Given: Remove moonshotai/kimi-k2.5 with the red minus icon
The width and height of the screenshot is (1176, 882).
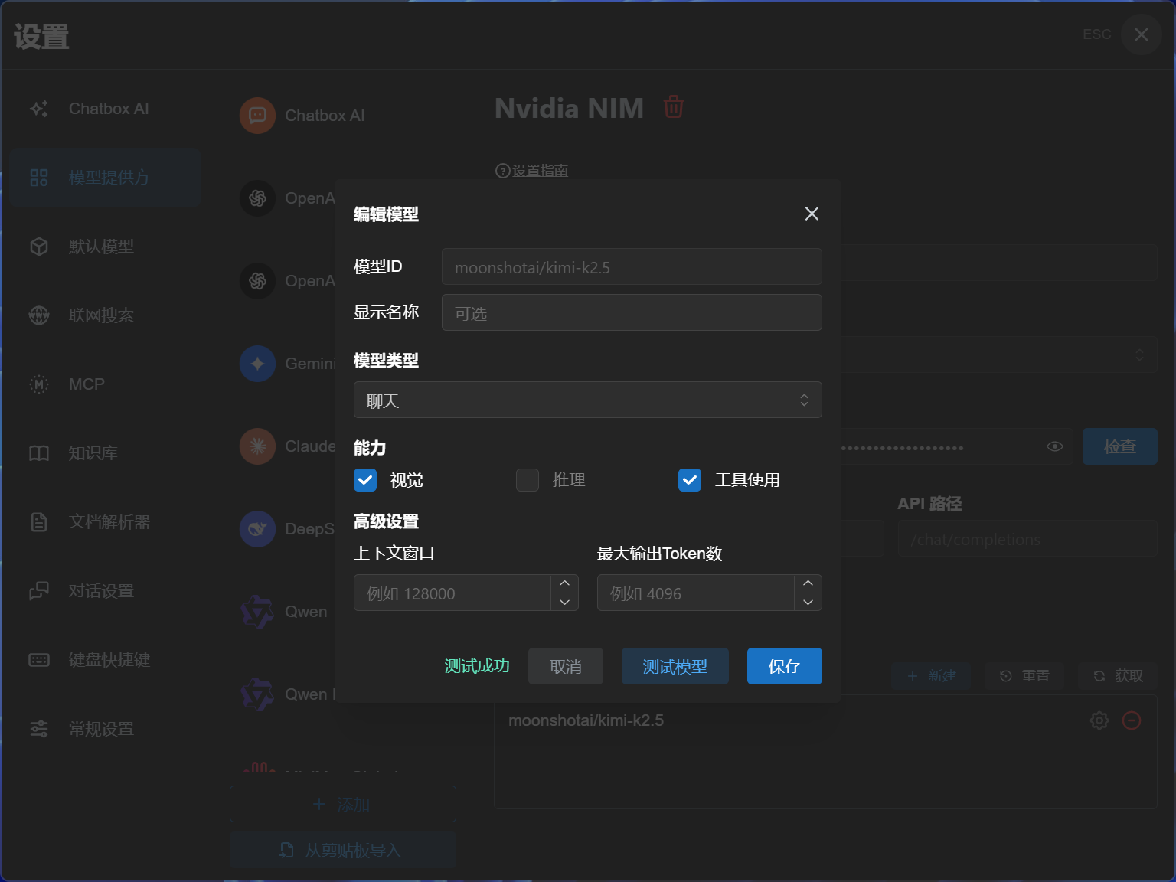Looking at the screenshot, I should (1132, 720).
